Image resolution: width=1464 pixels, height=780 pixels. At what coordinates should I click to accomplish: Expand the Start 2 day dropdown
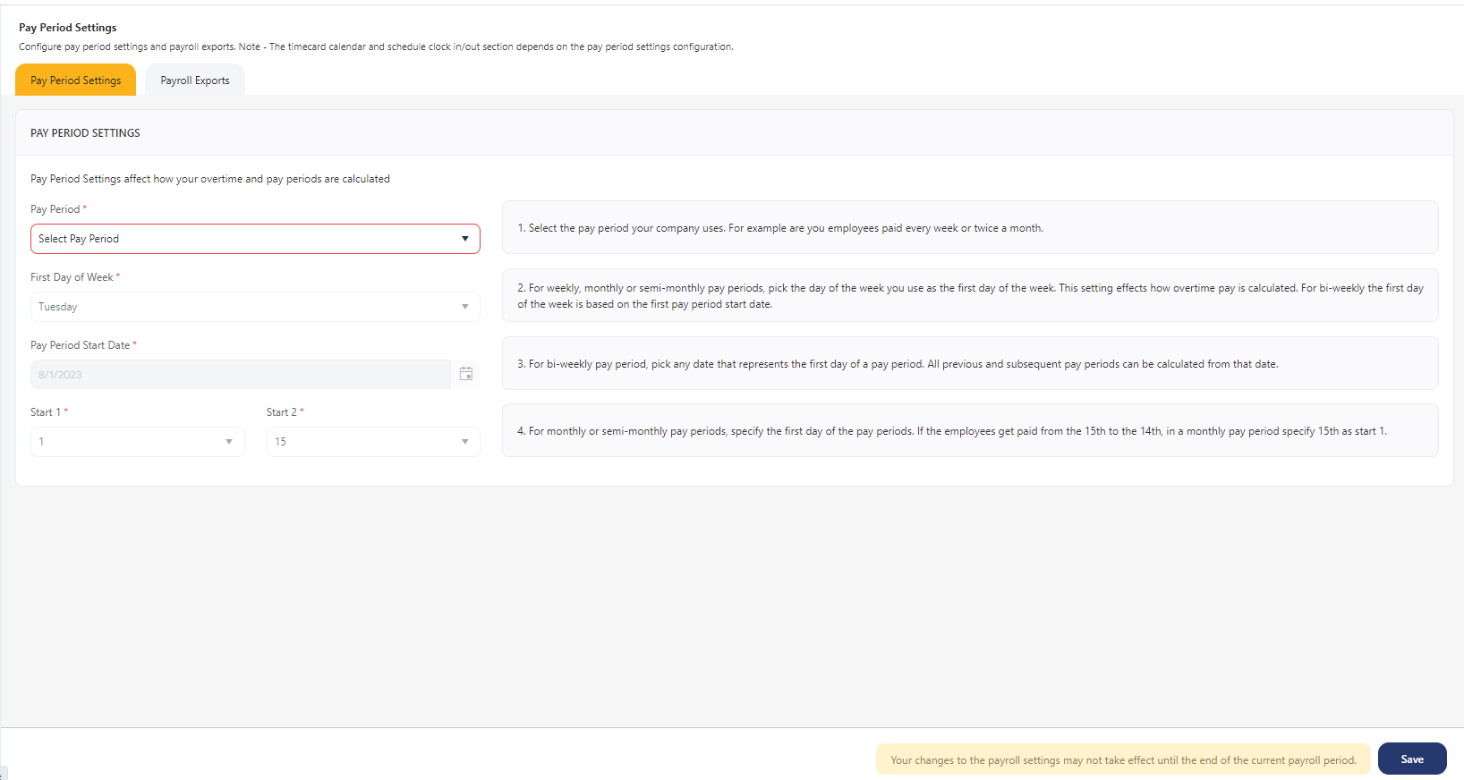point(373,442)
